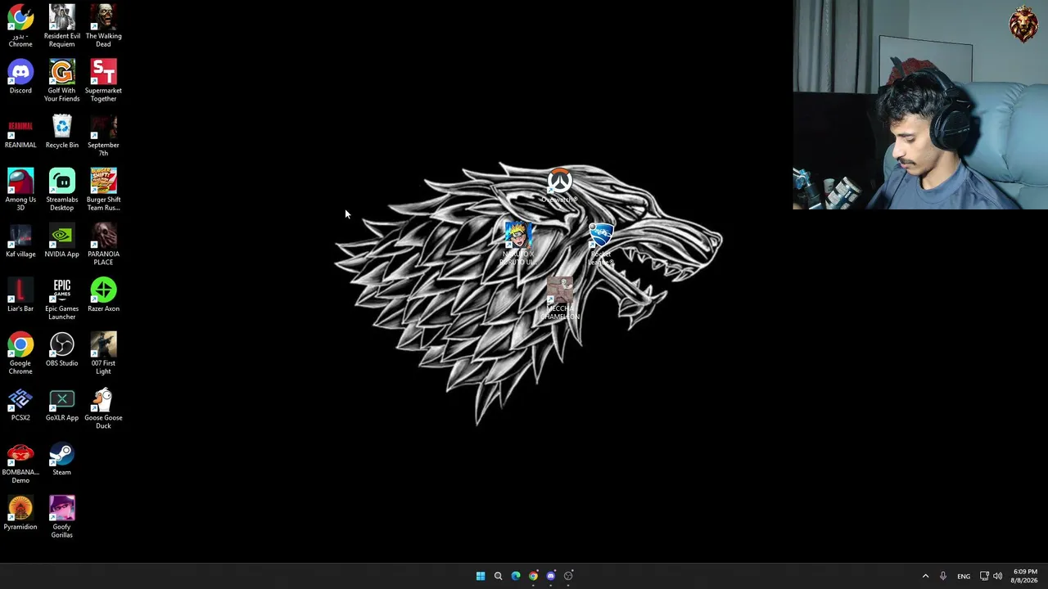Click the BOMBANA Demo icon
This screenshot has width=1048, height=589.
(20, 462)
